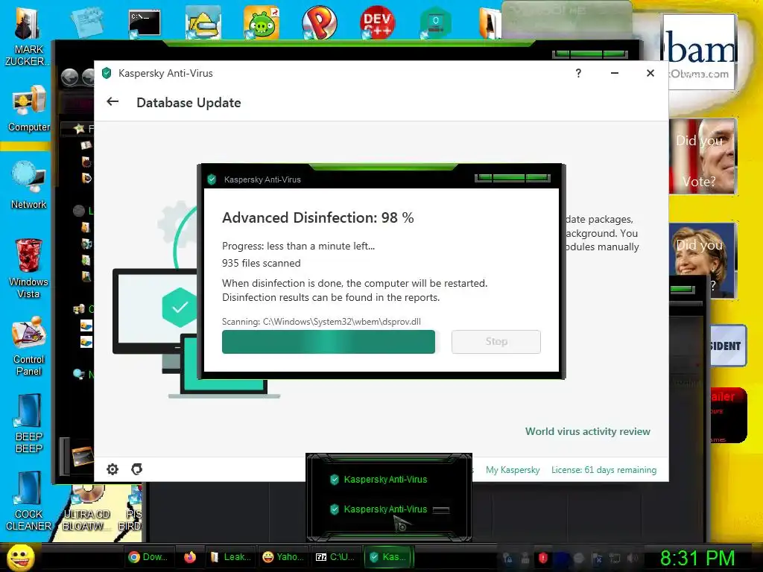Open Windows Vista recycle bin icon
Screen dimensions: 763x572
point(28,269)
